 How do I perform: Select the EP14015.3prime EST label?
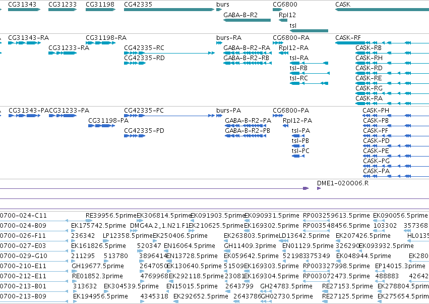[x=400, y=266]
